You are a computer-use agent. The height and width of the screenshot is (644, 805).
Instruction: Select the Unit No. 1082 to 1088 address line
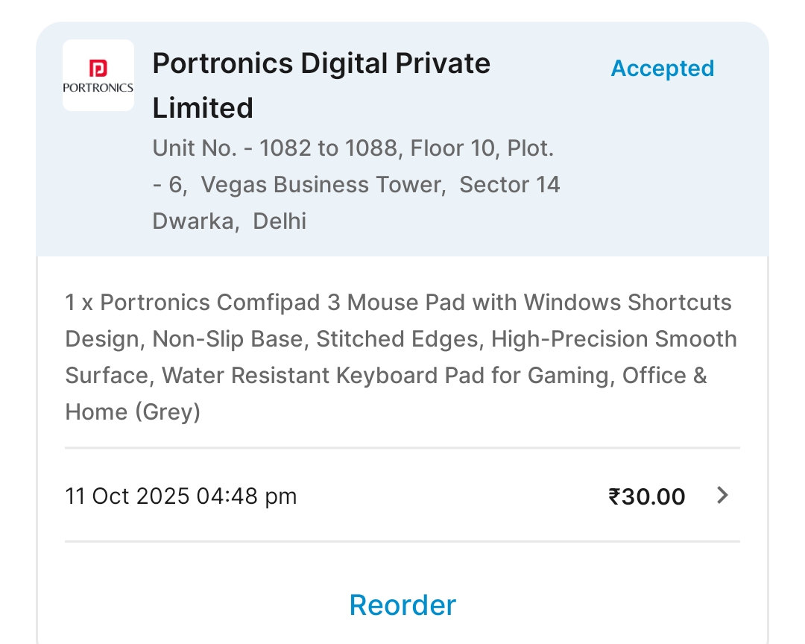(x=353, y=148)
